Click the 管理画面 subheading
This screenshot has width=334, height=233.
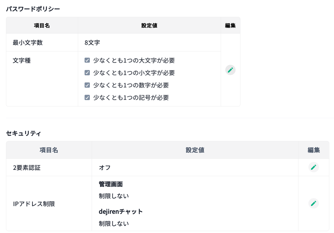point(111,184)
